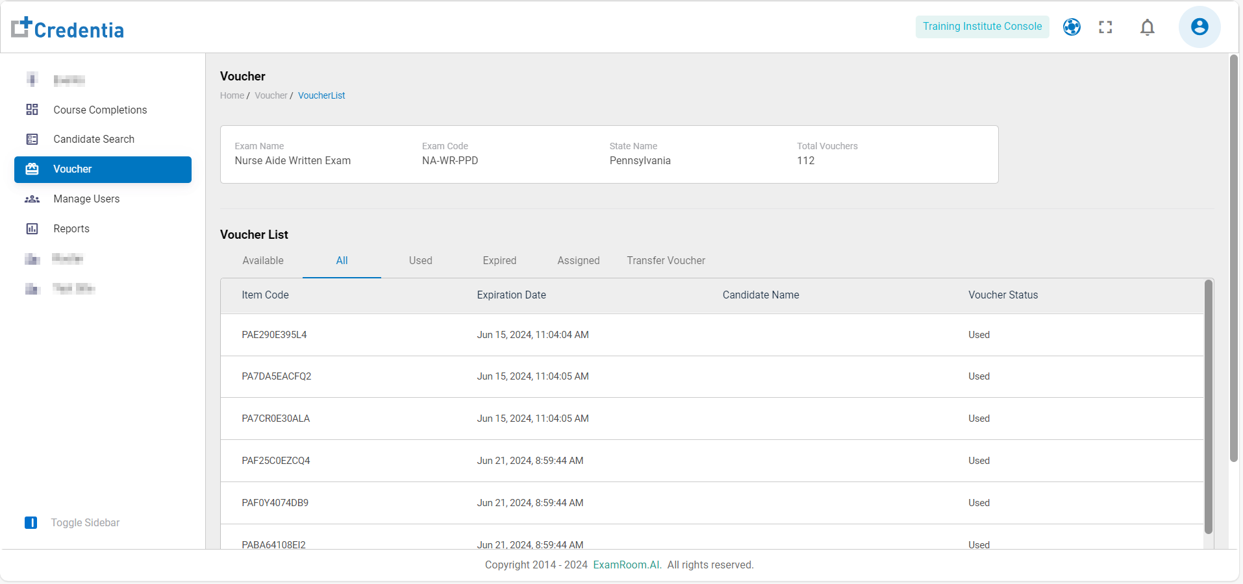Click Used status in PAF0Y4074DB9 row
1243x584 pixels.
pos(979,503)
